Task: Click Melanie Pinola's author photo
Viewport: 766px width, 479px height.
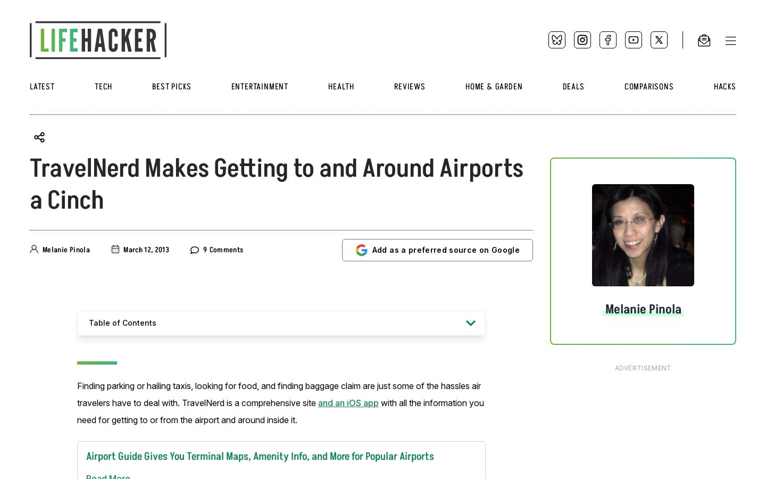Action: click(643, 235)
